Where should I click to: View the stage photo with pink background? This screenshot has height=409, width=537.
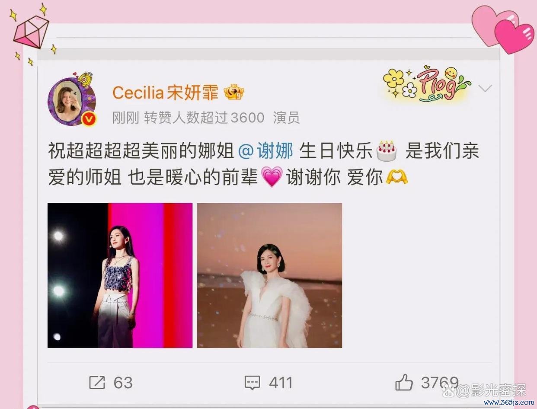pos(120,275)
